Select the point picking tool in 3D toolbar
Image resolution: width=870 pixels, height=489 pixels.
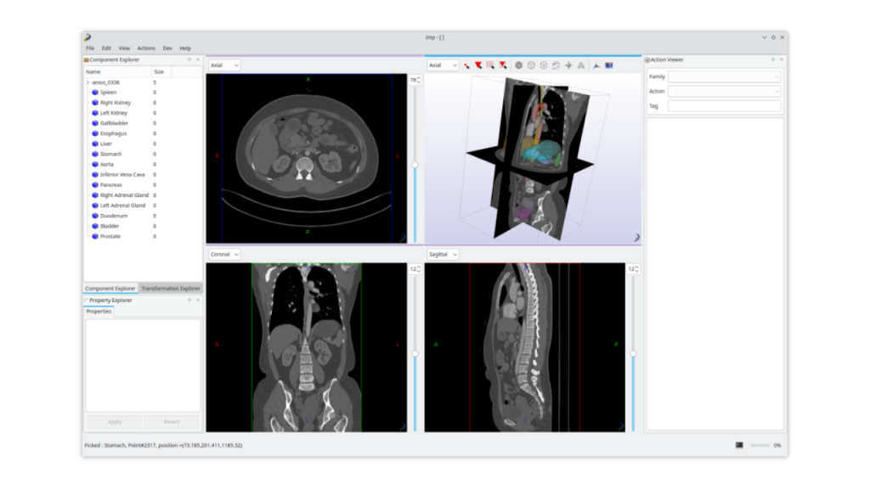(466, 65)
